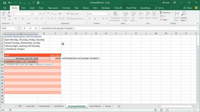This screenshot has height=112, width=200.
Task: Switch to Page Break Preview icon
Action: pos(167,110)
